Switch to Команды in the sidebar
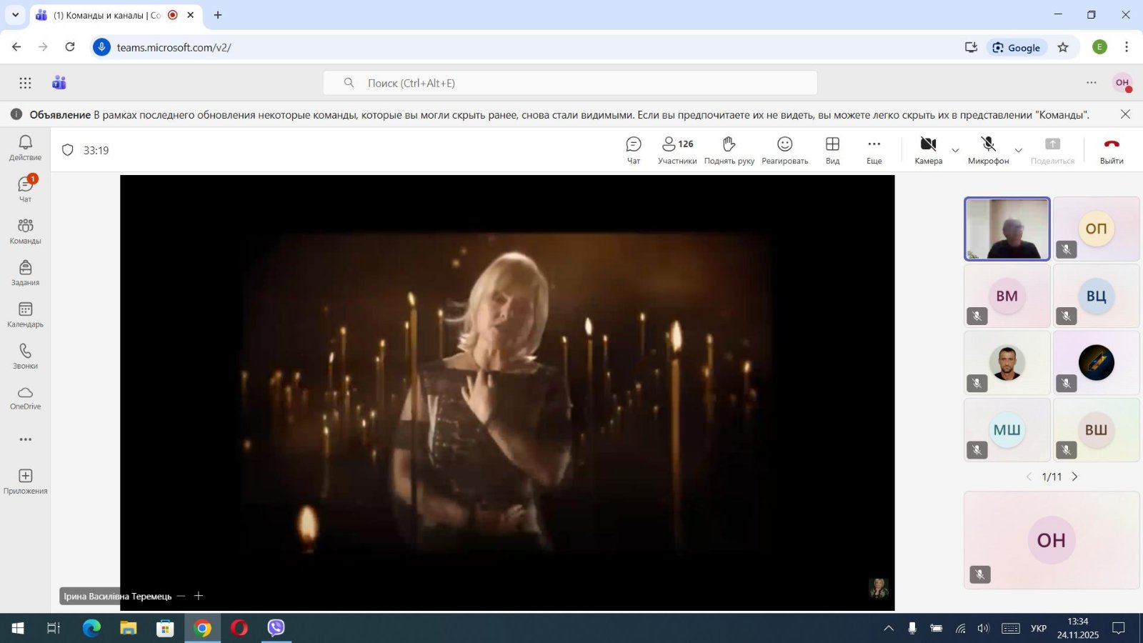Image resolution: width=1143 pixels, height=643 pixels. click(x=25, y=231)
